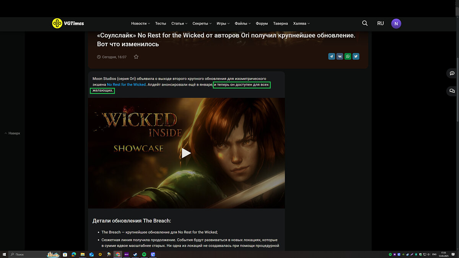Toggle the star bookmark for this article
Screen dimensions: 459x258
pyautogui.click(x=136, y=57)
